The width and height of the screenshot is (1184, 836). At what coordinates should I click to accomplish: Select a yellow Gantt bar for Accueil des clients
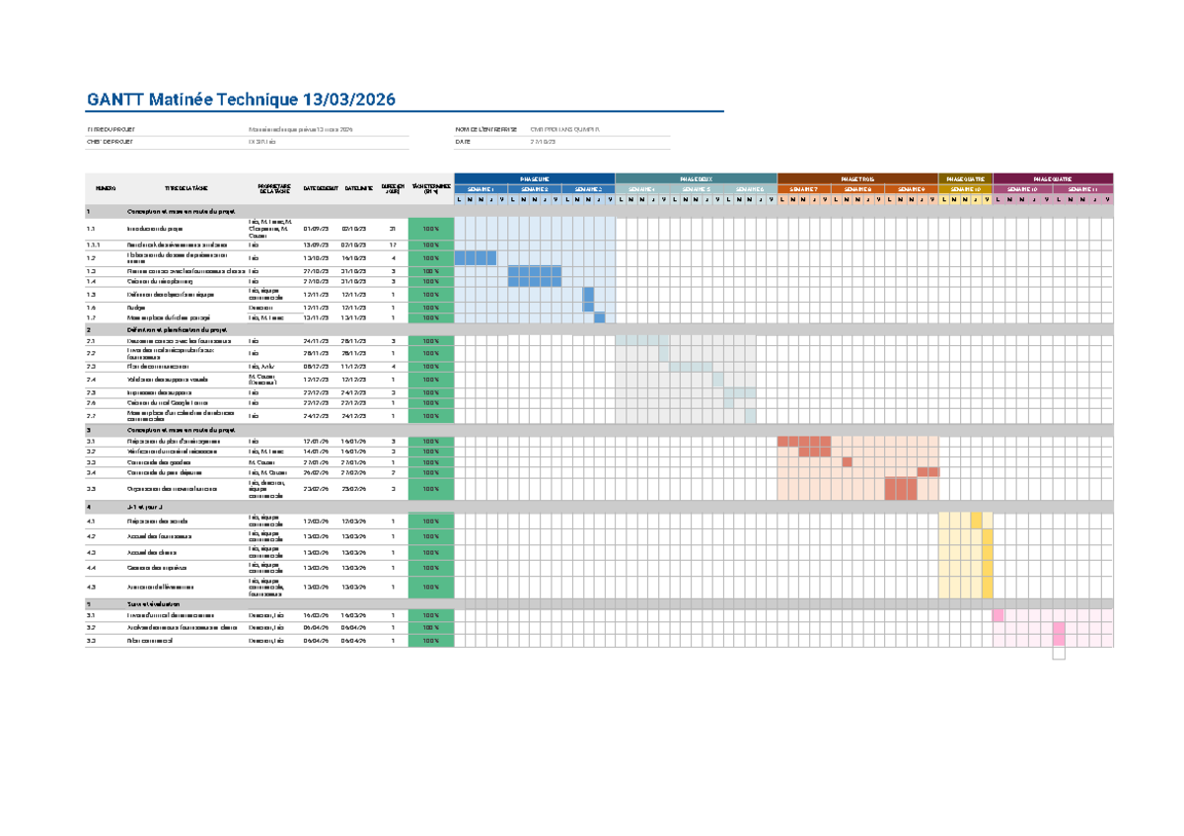pos(987,552)
